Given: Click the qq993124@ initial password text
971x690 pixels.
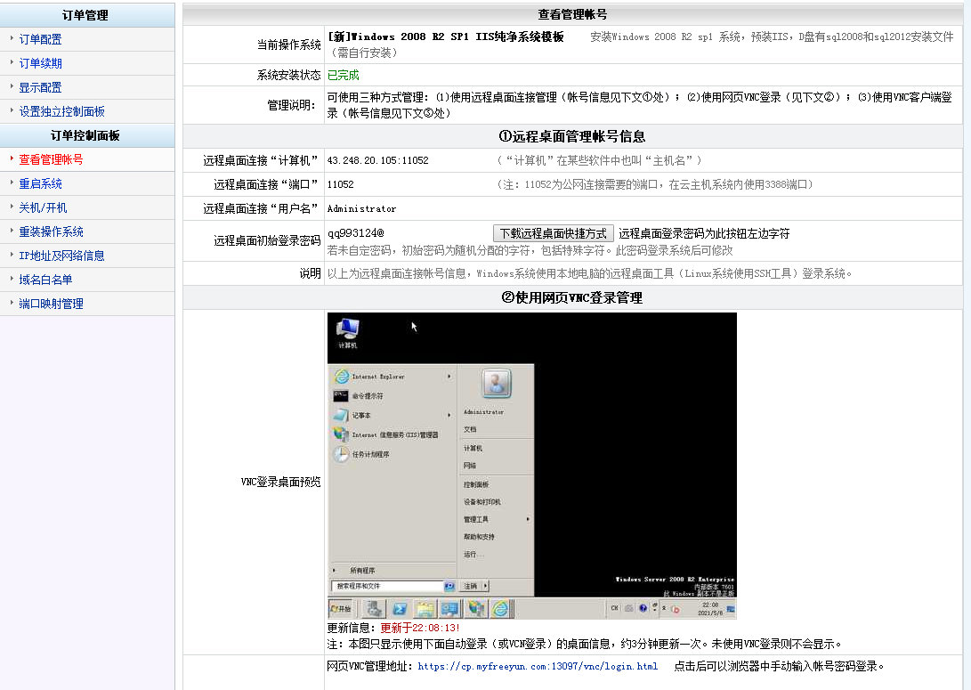Looking at the screenshot, I should point(355,233).
